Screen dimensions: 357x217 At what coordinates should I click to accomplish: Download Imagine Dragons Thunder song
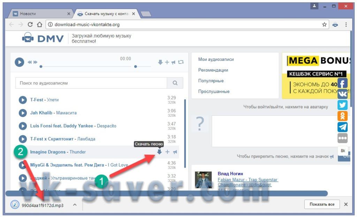coord(159,152)
